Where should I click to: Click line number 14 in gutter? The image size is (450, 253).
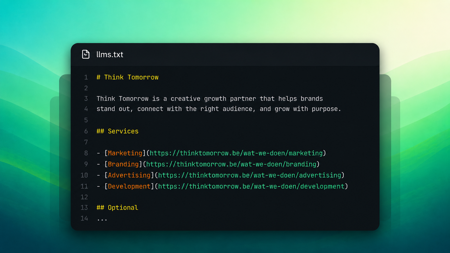(x=84, y=218)
